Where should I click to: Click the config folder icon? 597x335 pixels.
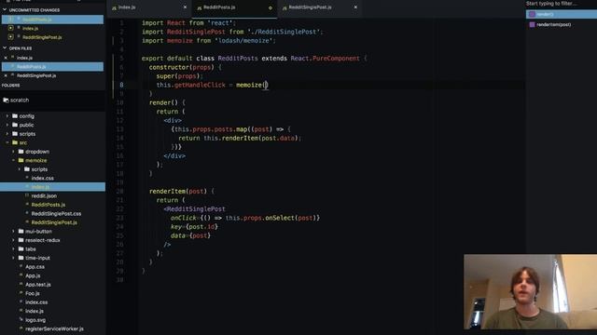[15, 115]
